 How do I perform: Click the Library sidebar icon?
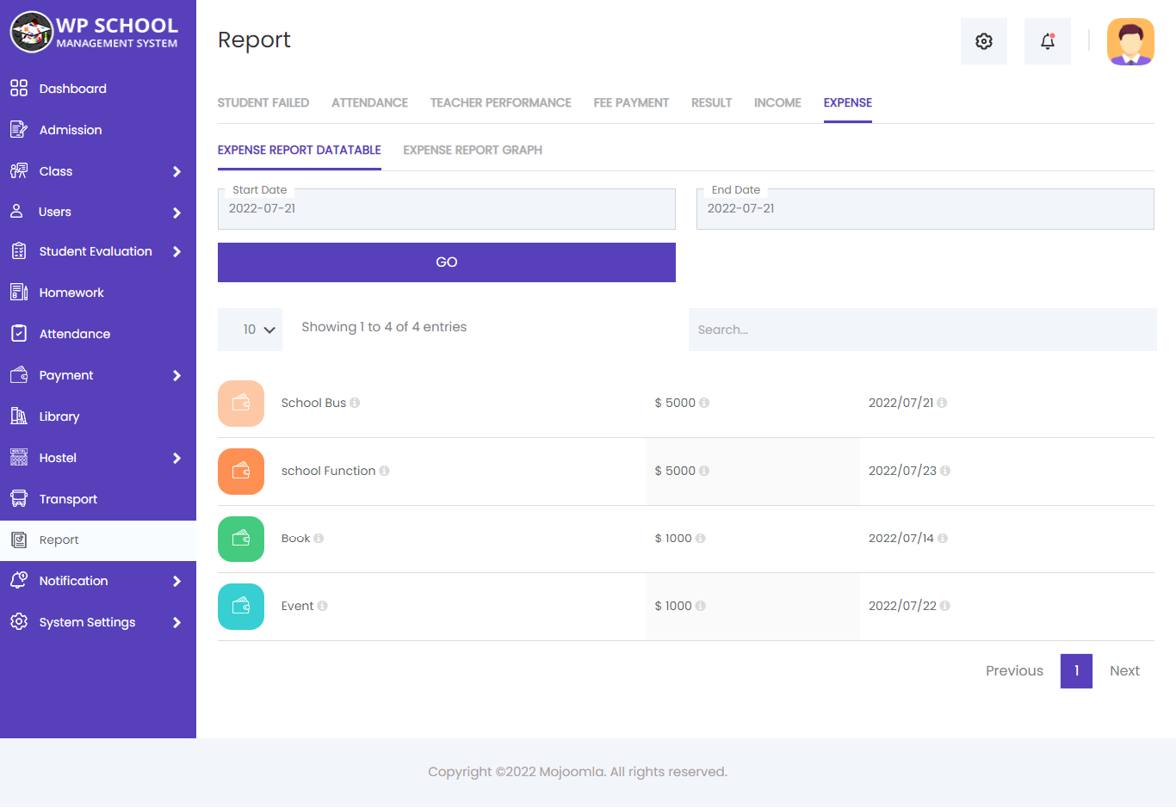tap(19, 416)
